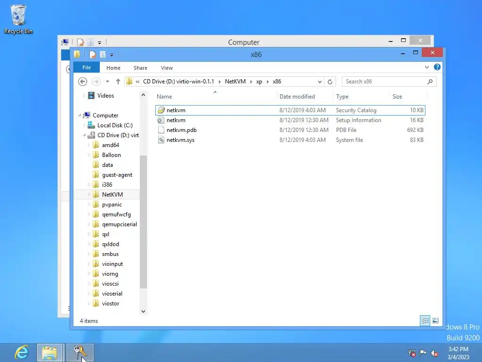Open the Home ribbon tab

click(113, 68)
